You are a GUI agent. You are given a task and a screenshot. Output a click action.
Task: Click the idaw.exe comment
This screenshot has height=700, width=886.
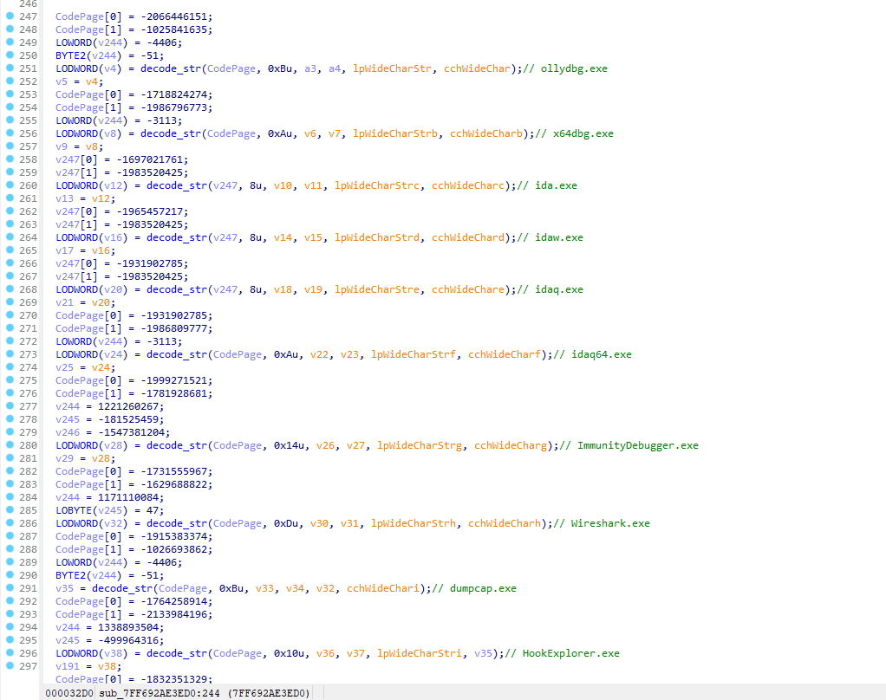pyautogui.click(x=550, y=237)
